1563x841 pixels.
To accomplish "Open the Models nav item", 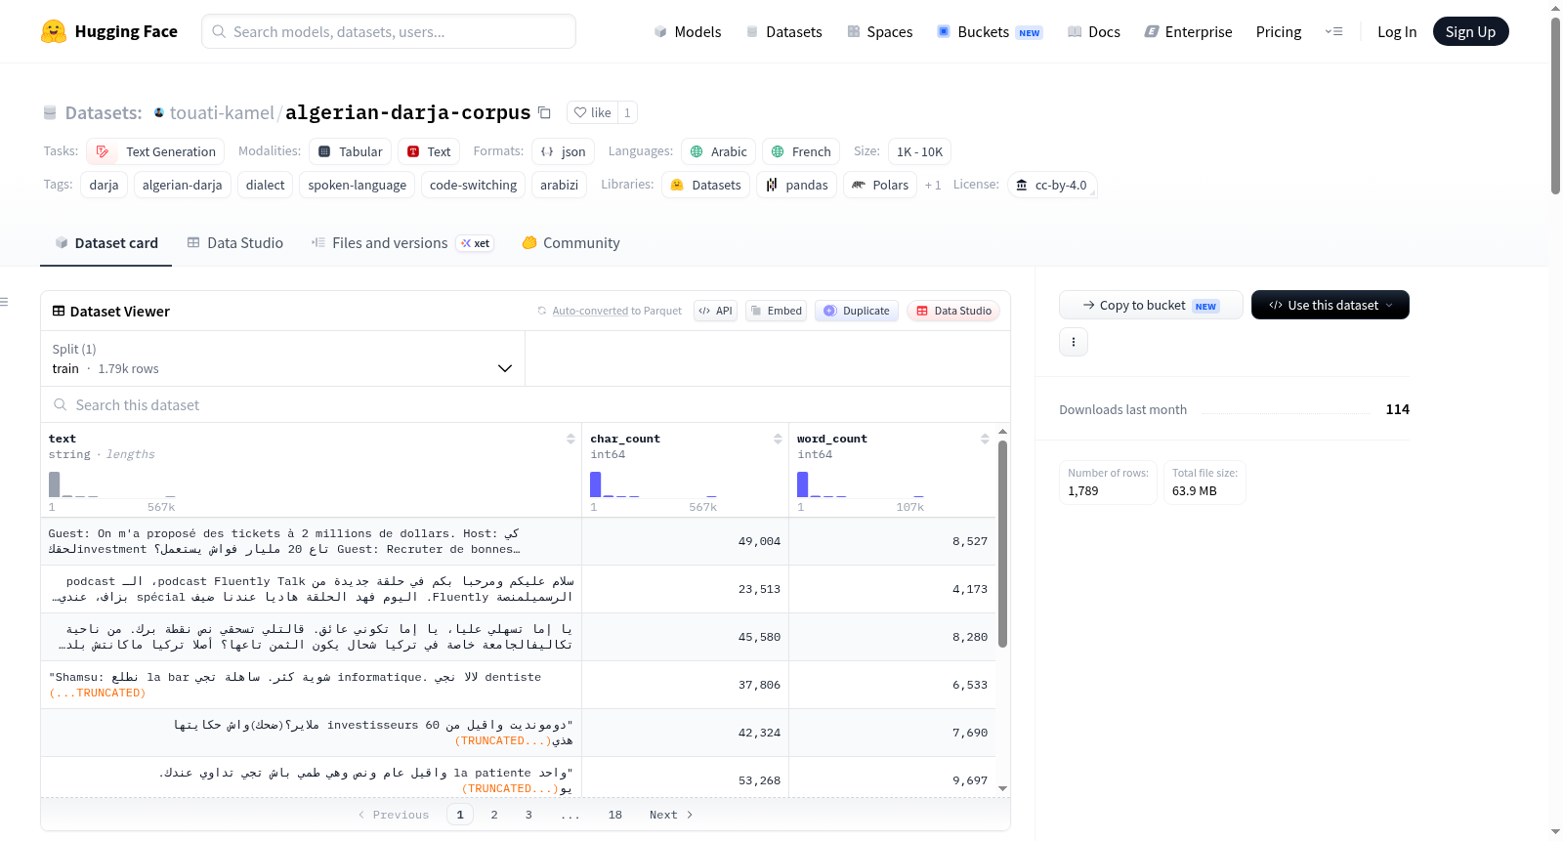I will pos(688,31).
